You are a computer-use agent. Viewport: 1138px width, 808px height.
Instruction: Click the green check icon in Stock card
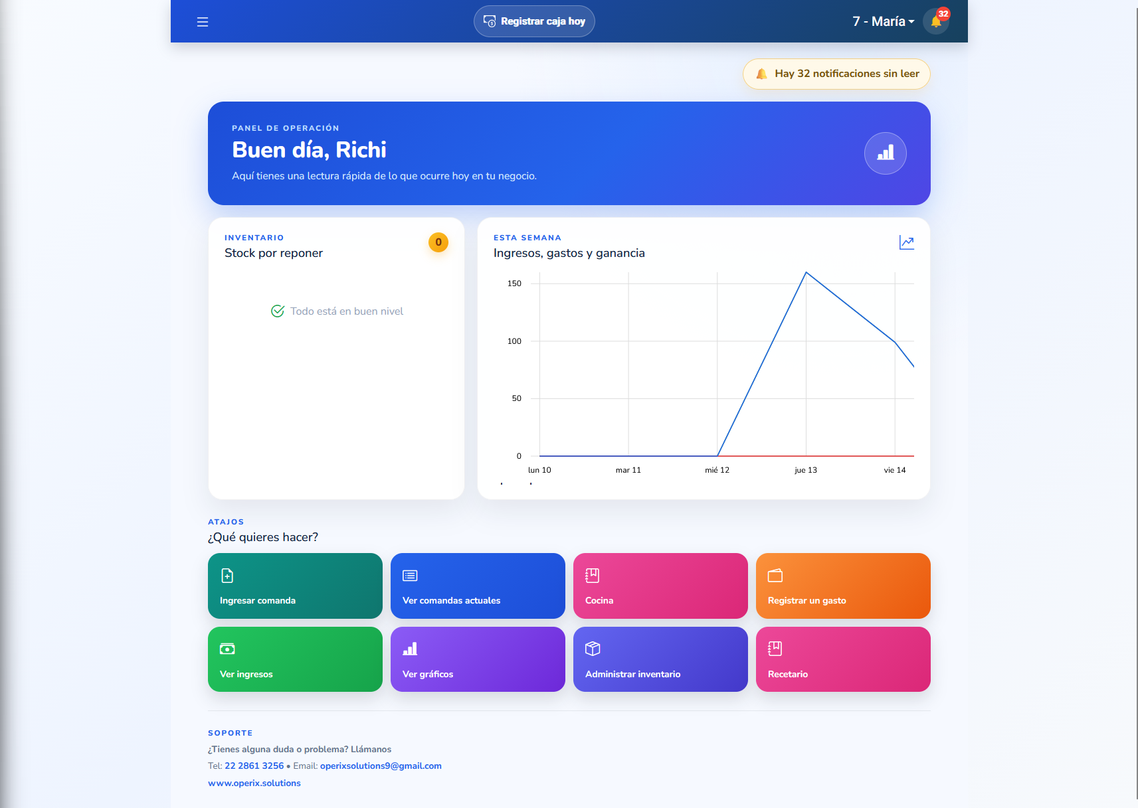[278, 311]
